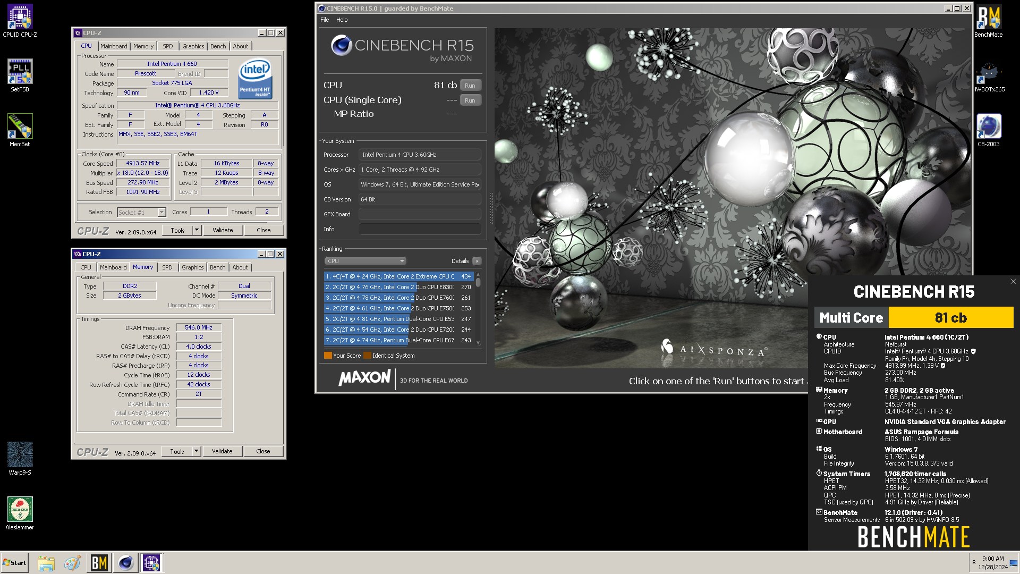Click ranking scrollbar up arrow
The image size is (1020, 574).
478,275
